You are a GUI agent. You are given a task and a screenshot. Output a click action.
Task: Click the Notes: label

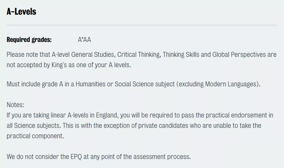click(x=16, y=105)
